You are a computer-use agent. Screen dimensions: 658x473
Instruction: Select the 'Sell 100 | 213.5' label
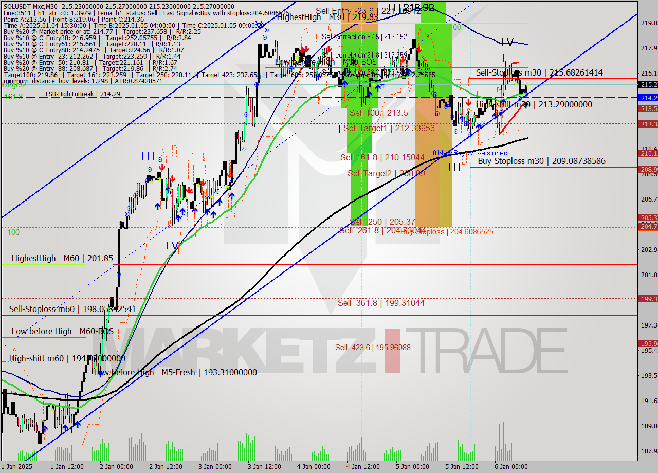tap(378, 113)
